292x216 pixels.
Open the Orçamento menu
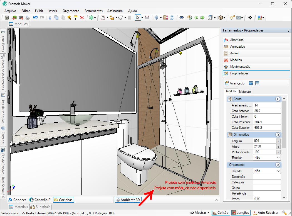71,11
